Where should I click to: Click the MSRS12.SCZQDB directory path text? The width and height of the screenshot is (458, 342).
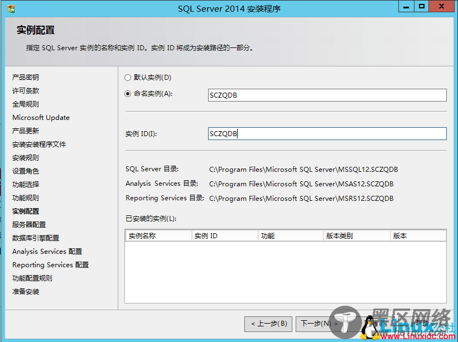click(x=301, y=199)
